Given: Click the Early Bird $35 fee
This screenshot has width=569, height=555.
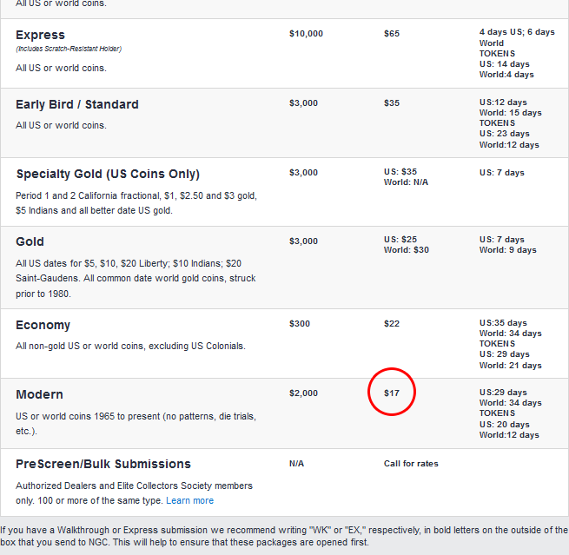Looking at the screenshot, I should 392,102.
